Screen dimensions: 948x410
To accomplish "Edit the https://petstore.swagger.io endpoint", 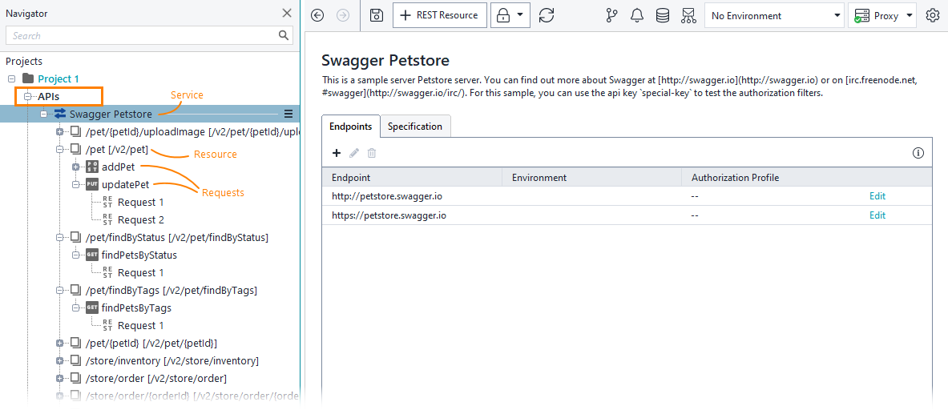I will 877,215.
